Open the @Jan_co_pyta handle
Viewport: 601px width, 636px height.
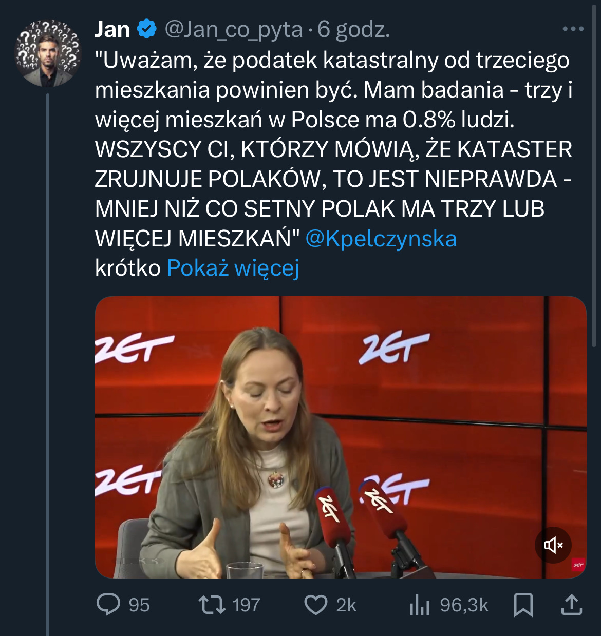234,29
